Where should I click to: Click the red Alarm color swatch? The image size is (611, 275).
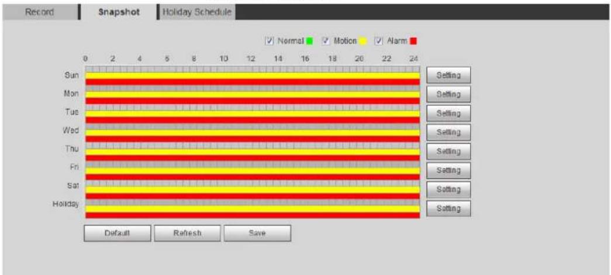[413, 41]
